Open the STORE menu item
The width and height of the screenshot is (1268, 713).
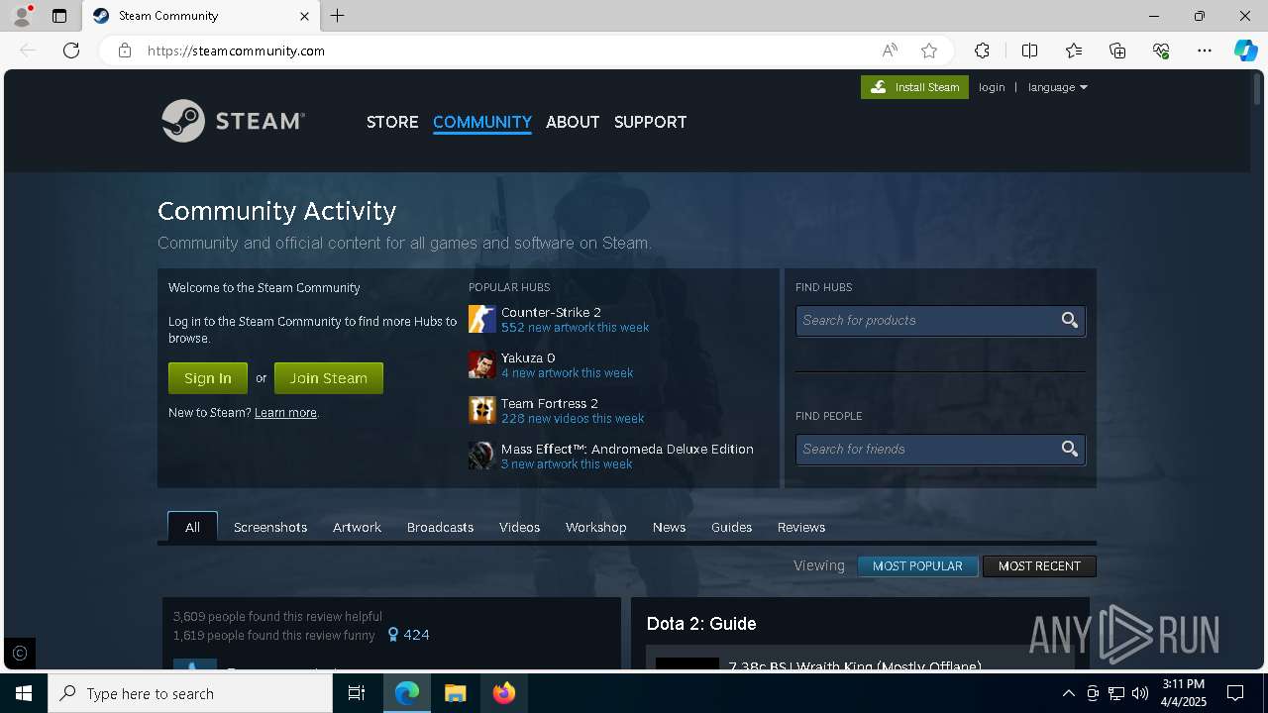(x=392, y=122)
